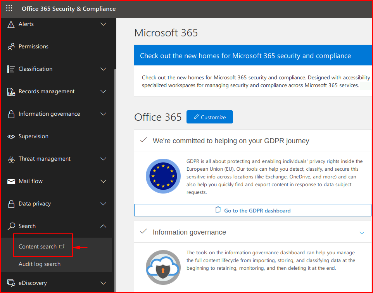
Task: Click the clipboard icon on GDPR dashboard button
Action: [x=218, y=210]
